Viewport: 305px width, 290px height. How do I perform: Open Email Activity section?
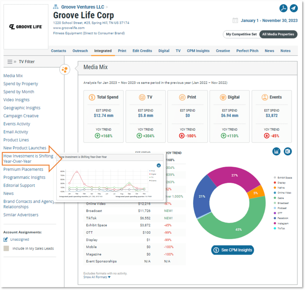(x=15, y=132)
